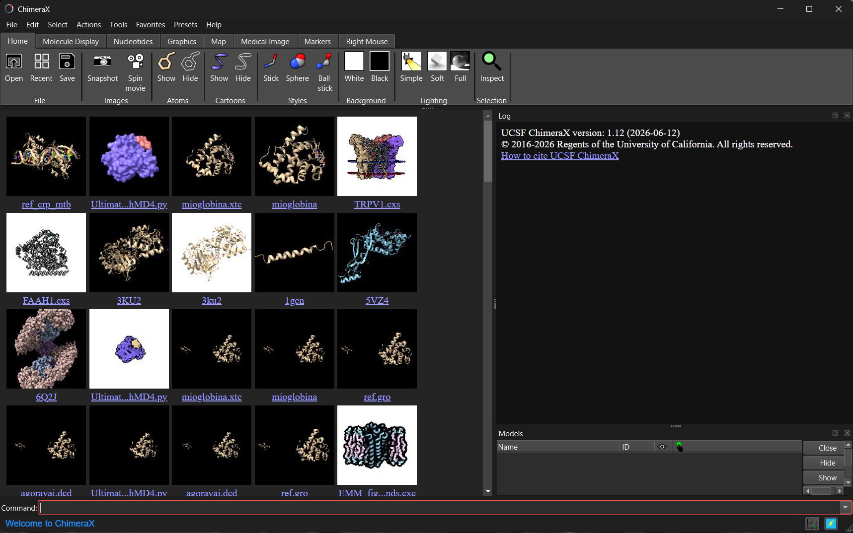Open command history dropdown arrow
The height and width of the screenshot is (533, 853).
(846, 508)
